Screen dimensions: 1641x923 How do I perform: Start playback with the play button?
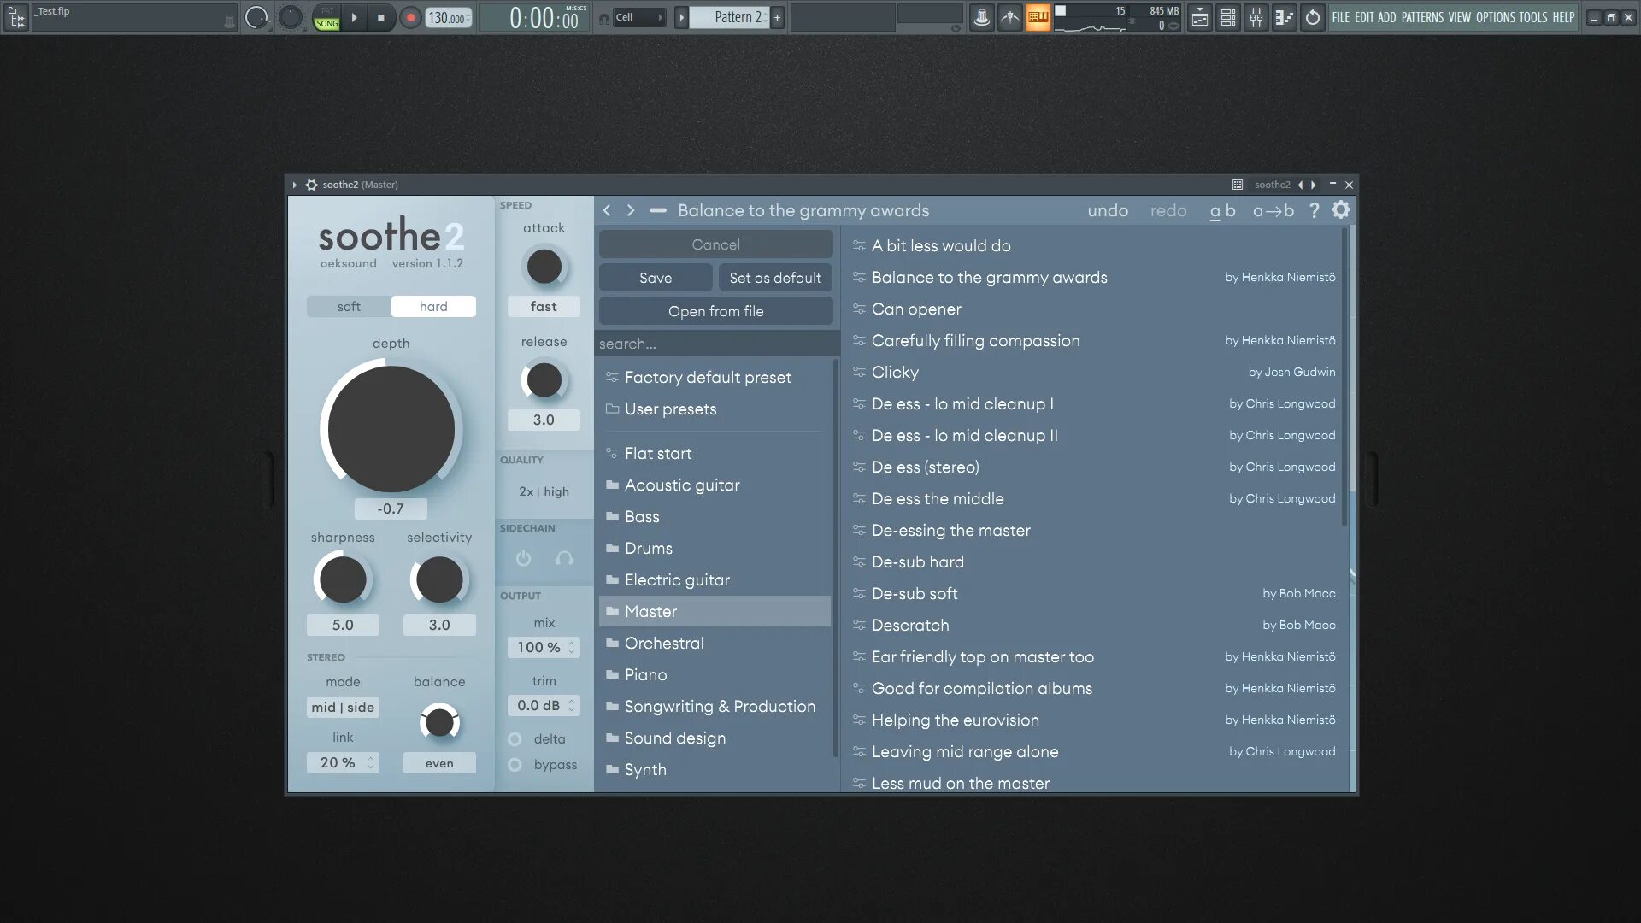[355, 17]
